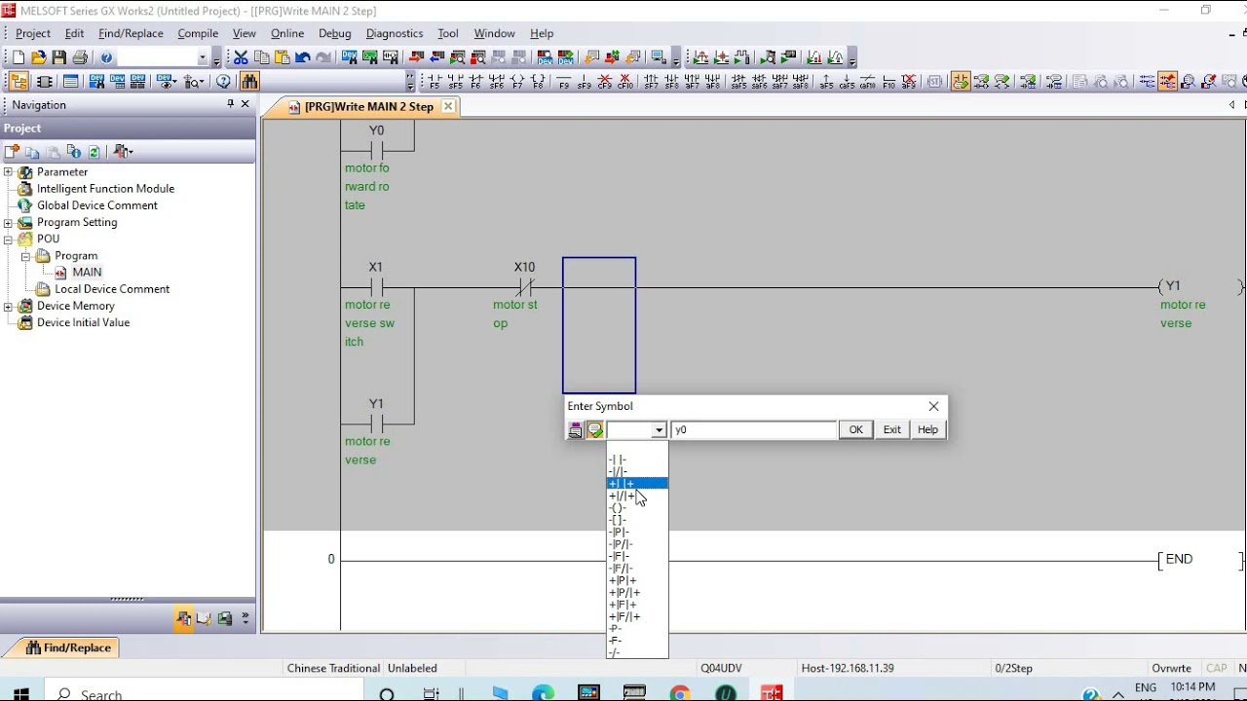Draw vertical line using sF9 icon

point(585,82)
